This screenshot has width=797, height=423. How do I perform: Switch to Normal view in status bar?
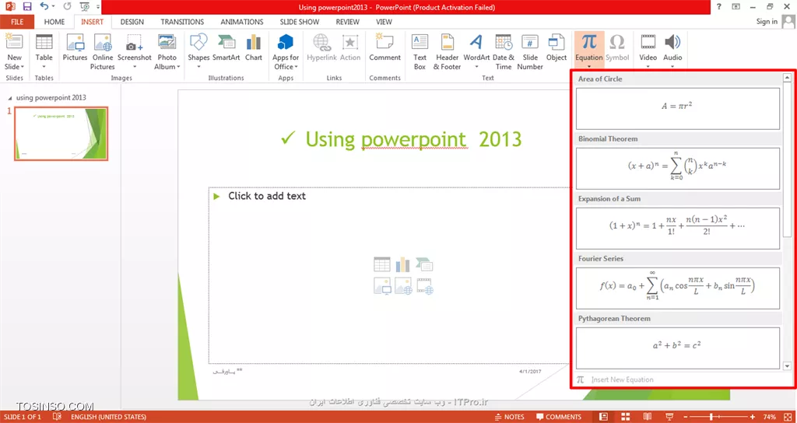603,417
